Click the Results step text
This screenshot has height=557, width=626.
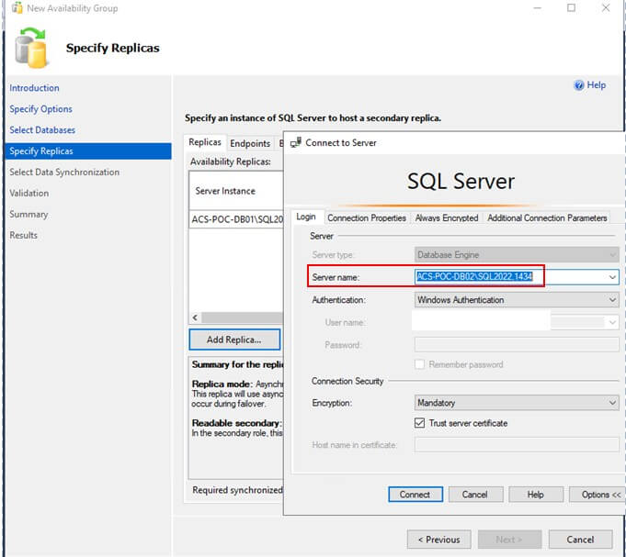click(23, 235)
